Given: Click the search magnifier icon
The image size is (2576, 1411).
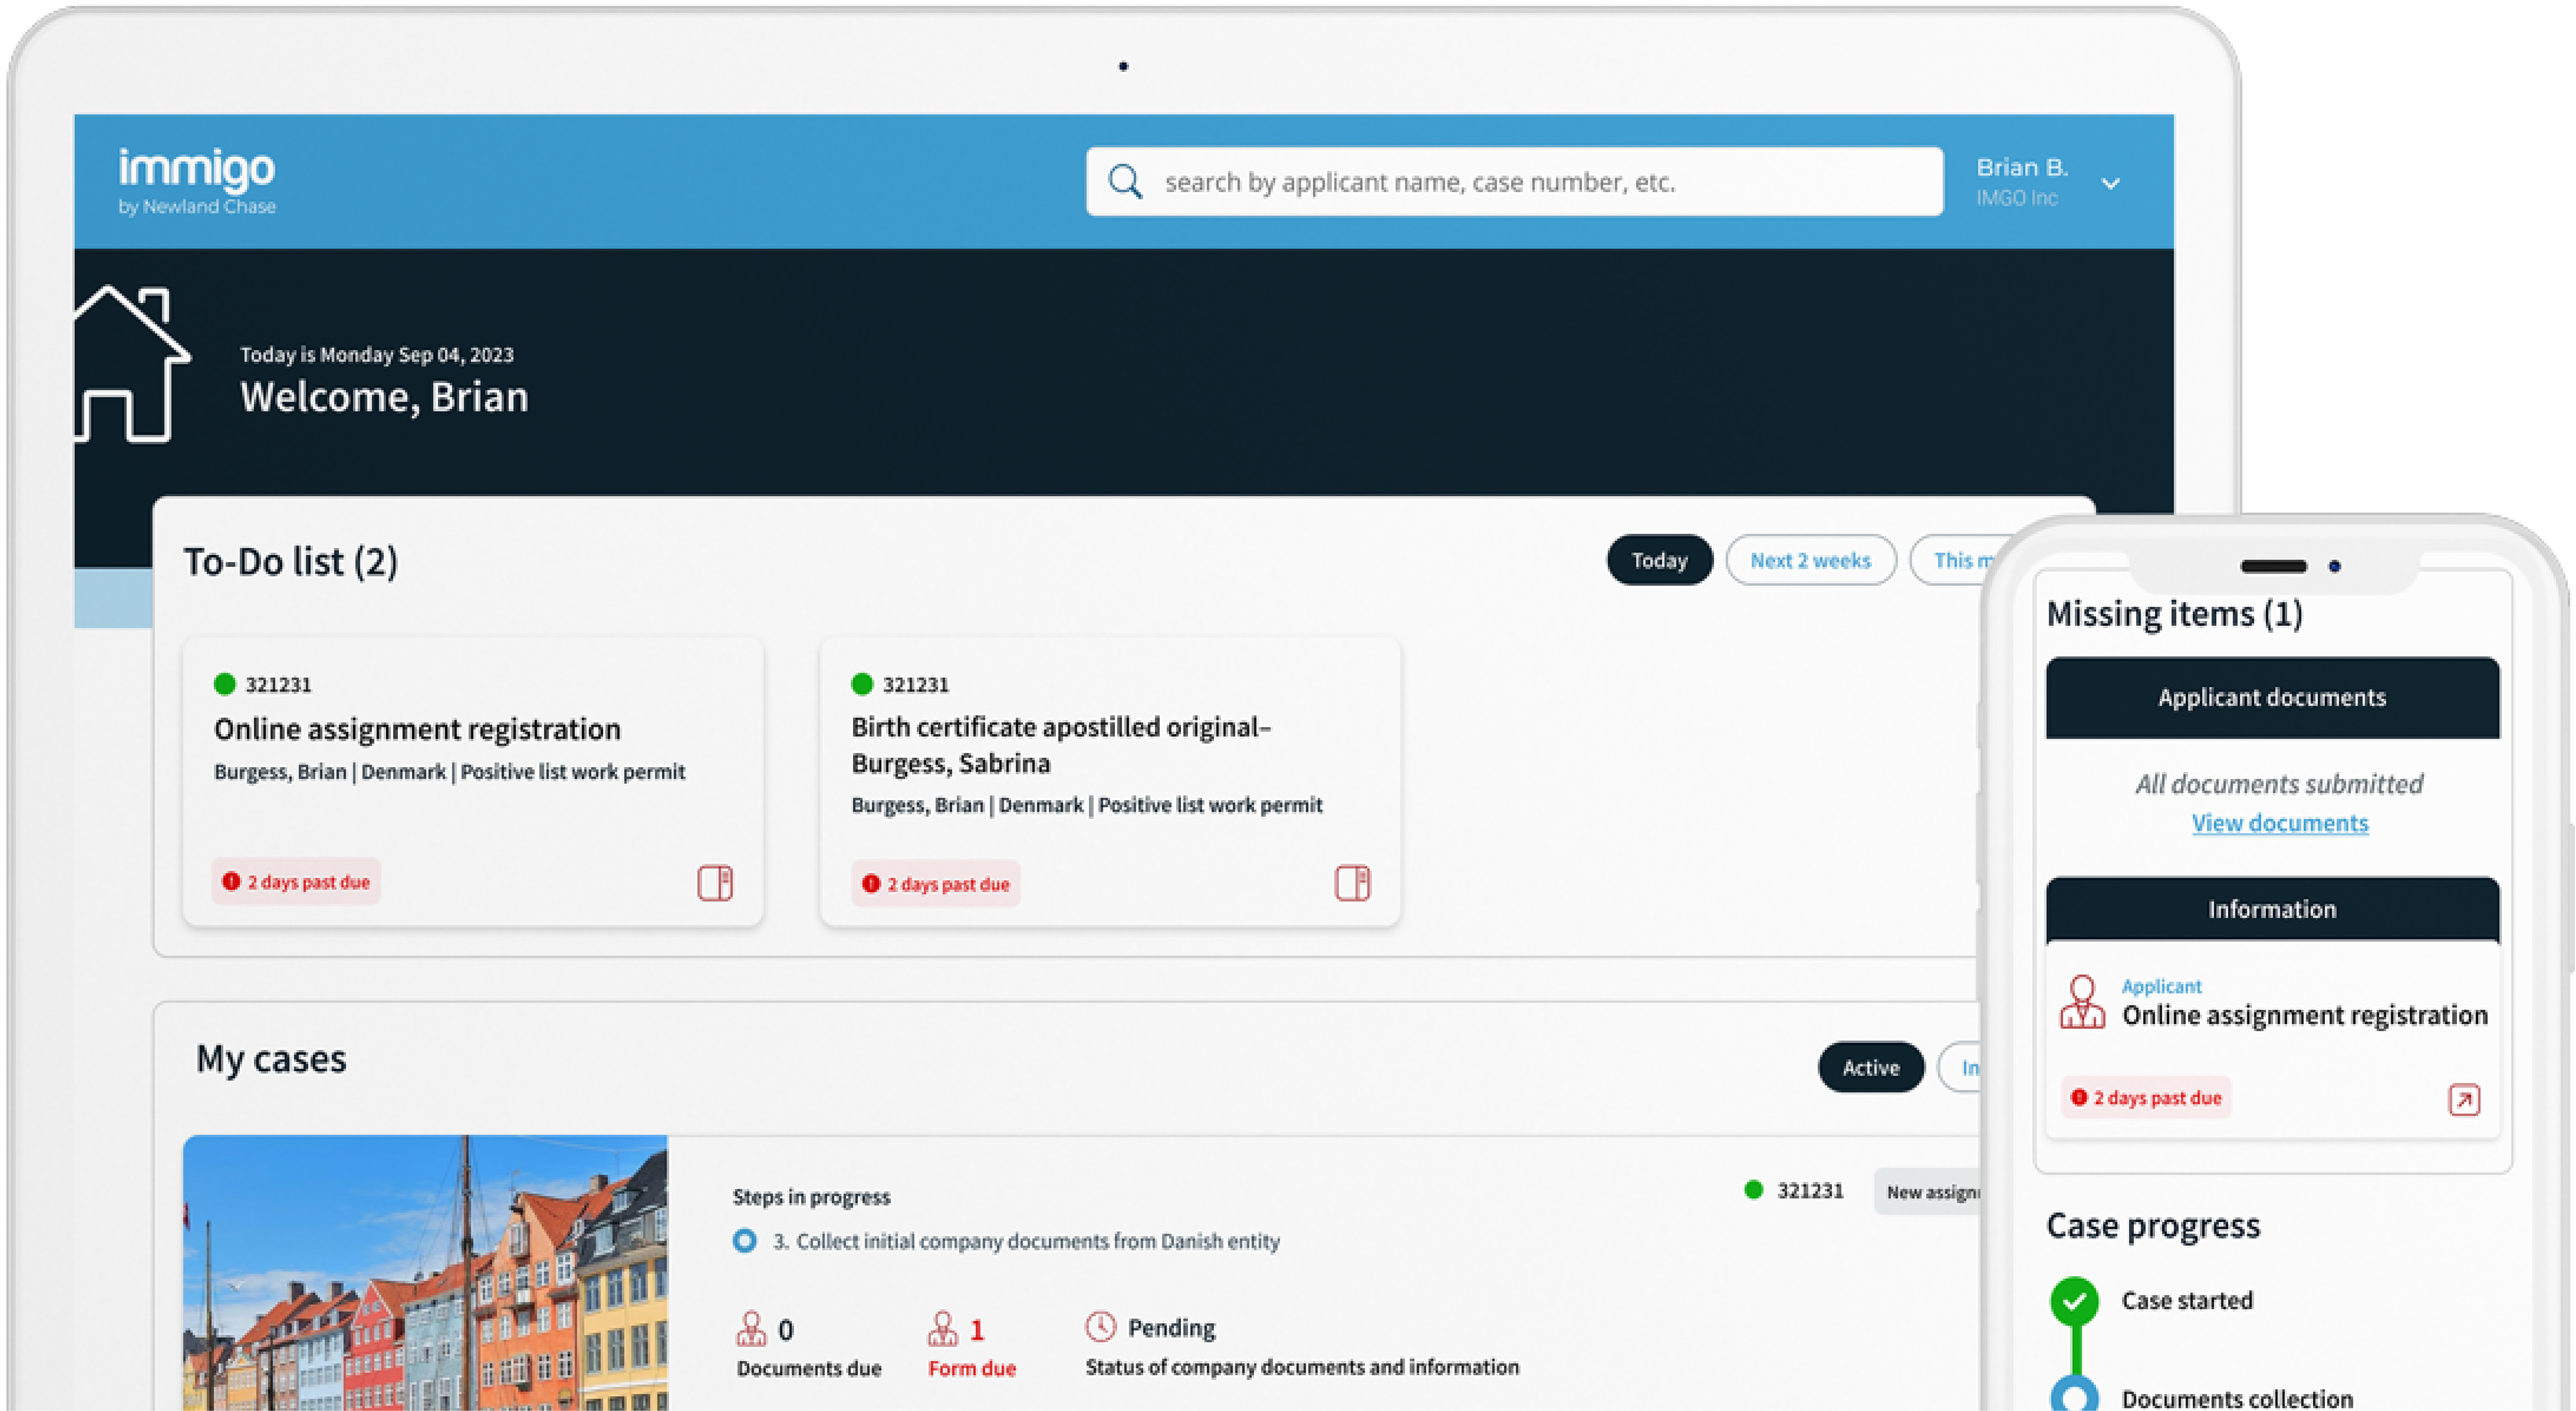Looking at the screenshot, I should (1125, 182).
